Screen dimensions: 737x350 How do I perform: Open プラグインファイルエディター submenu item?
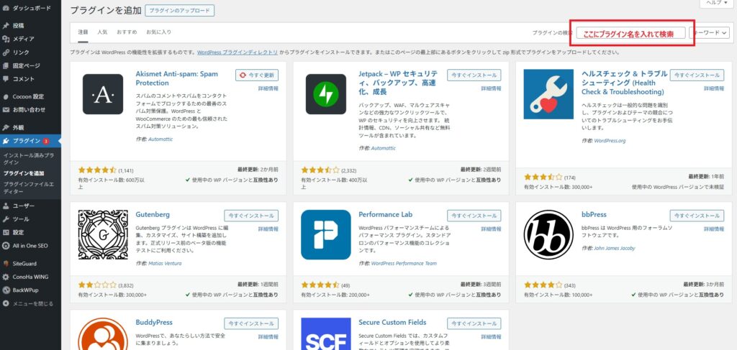[29, 188]
